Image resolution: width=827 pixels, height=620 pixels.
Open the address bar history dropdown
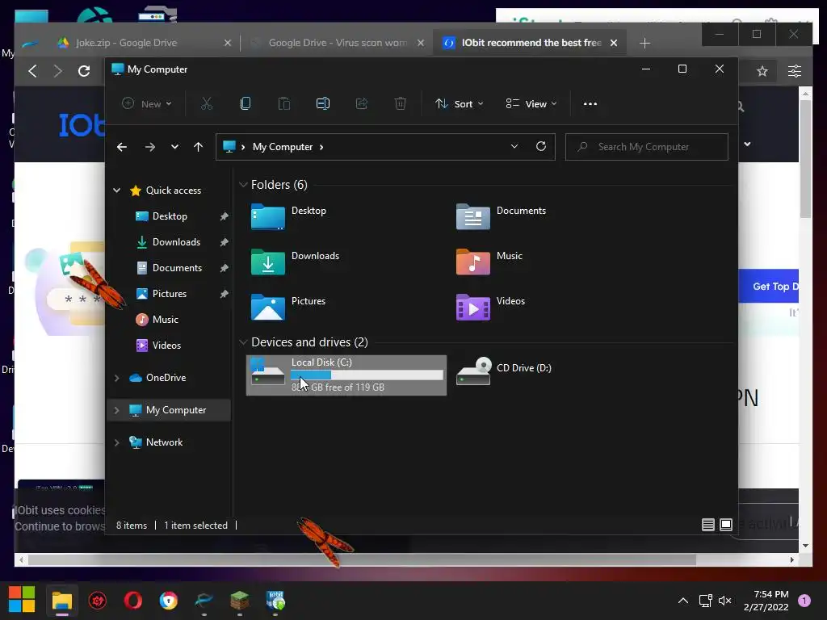pos(514,147)
